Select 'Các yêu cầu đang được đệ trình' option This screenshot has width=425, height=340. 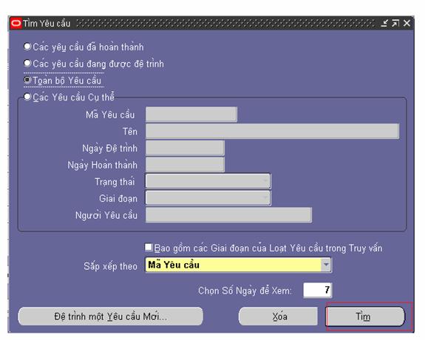pos(27,63)
